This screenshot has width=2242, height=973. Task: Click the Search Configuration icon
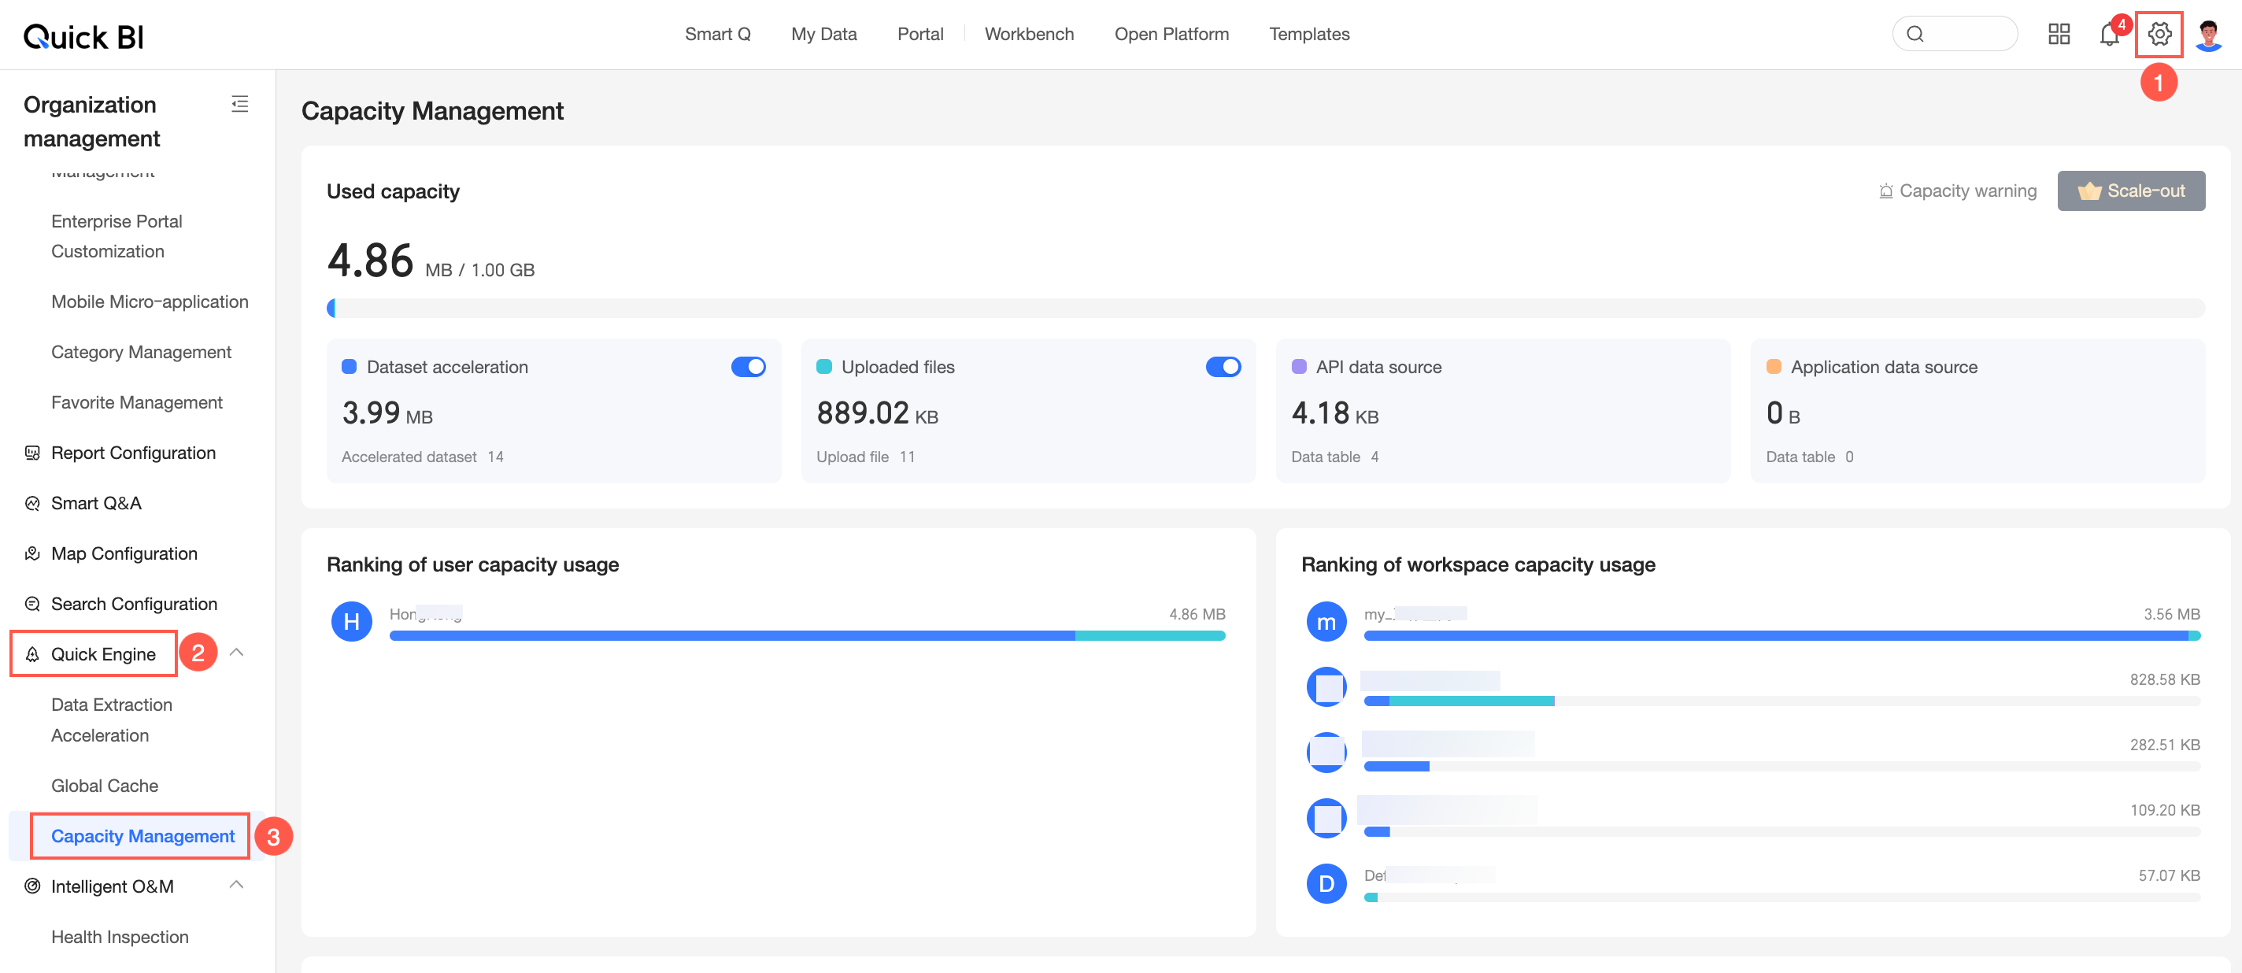(32, 604)
